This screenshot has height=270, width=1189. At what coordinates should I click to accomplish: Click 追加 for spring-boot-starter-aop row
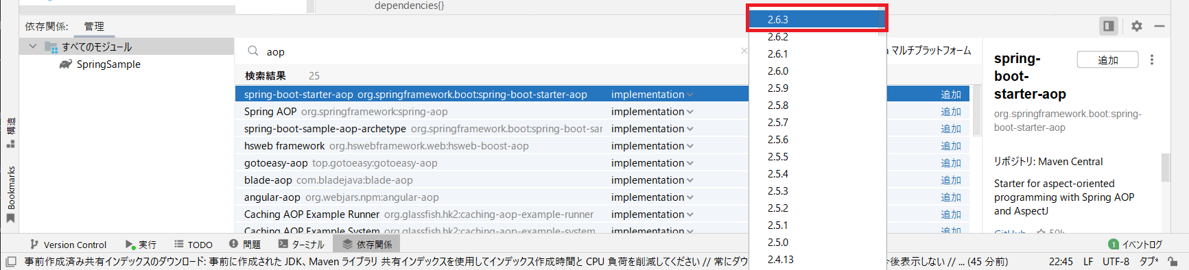(x=951, y=95)
